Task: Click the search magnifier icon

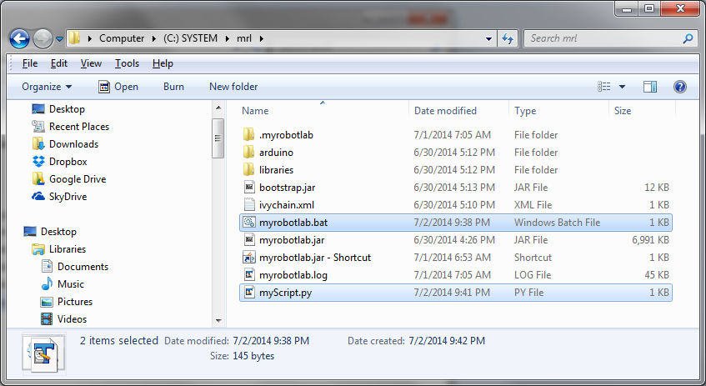Action: coord(688,38)
